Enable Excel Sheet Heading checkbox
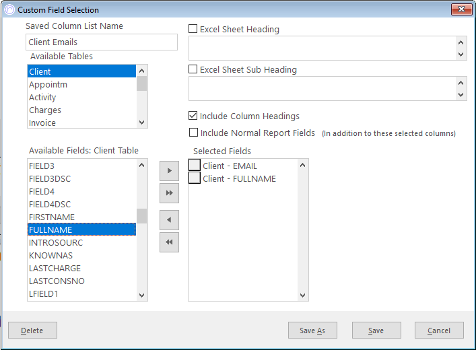Viewport: 476px width, 350px height. 193,29
